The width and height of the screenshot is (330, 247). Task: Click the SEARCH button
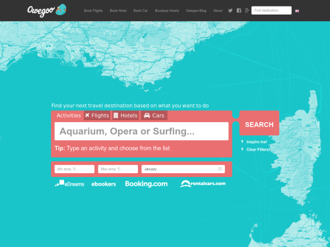259,123
